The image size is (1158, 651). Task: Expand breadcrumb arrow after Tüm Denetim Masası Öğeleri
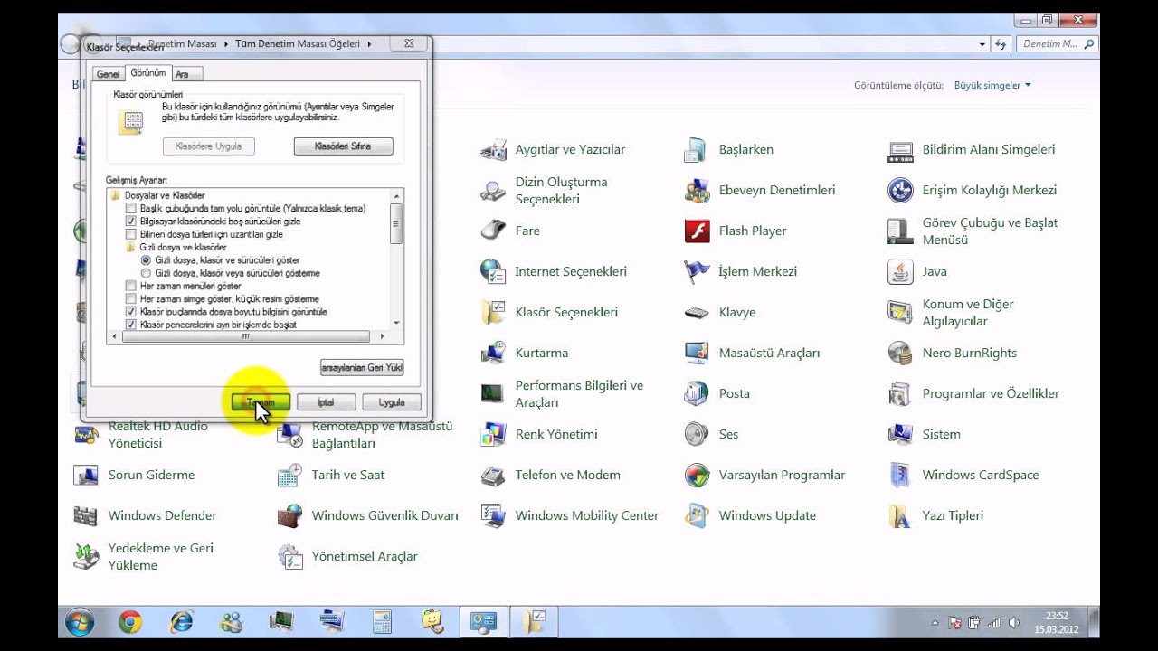(x=369, y=44)
